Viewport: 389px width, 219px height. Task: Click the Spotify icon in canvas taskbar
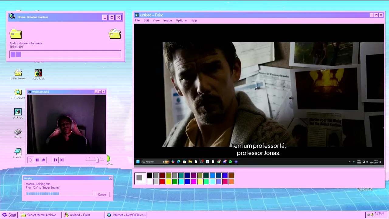pyautogui.click(x=230, y=162)
